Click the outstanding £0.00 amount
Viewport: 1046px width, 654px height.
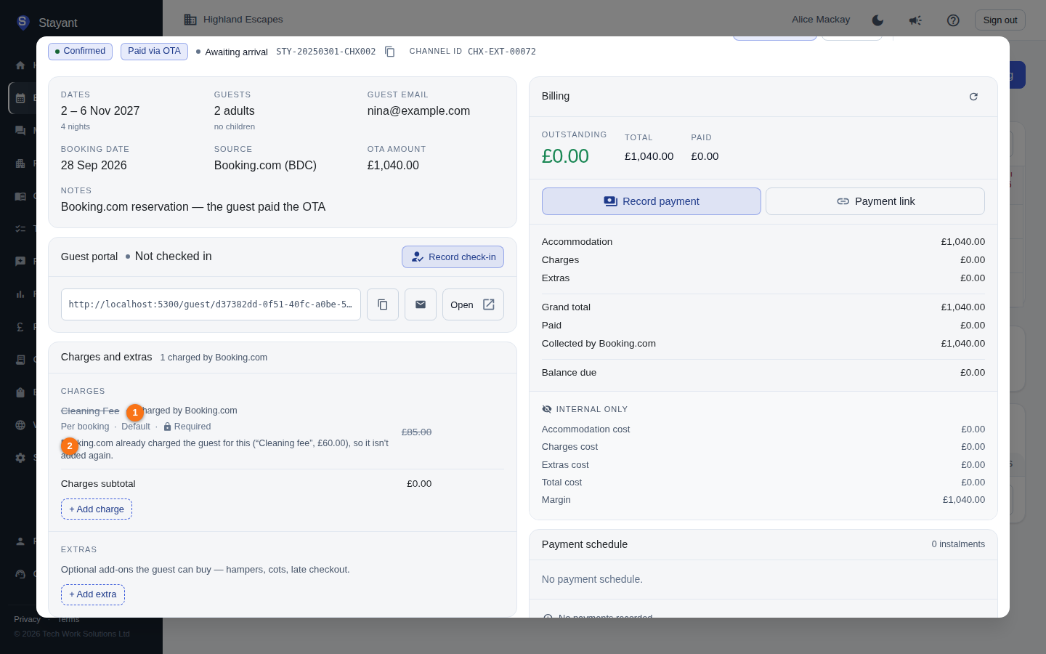tap(565, 156)
